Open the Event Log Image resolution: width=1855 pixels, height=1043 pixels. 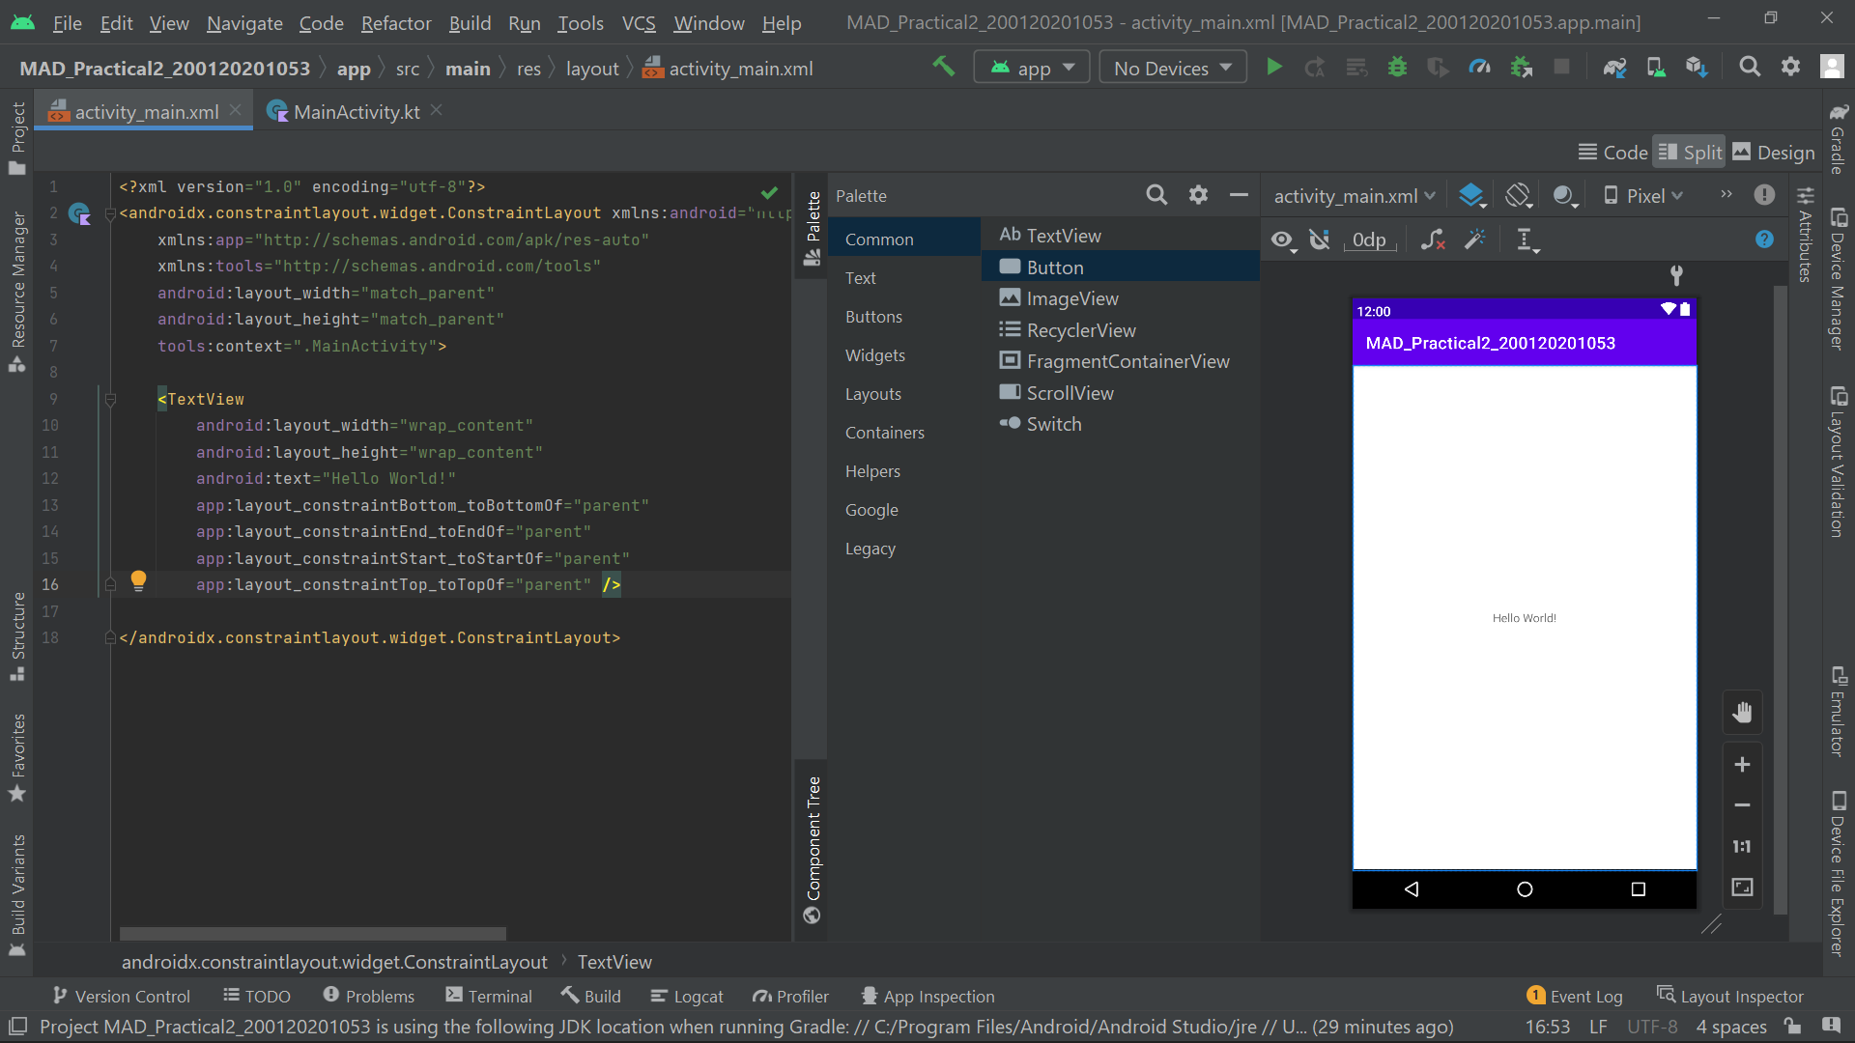pyautogui.click(x=1585, y=996)
